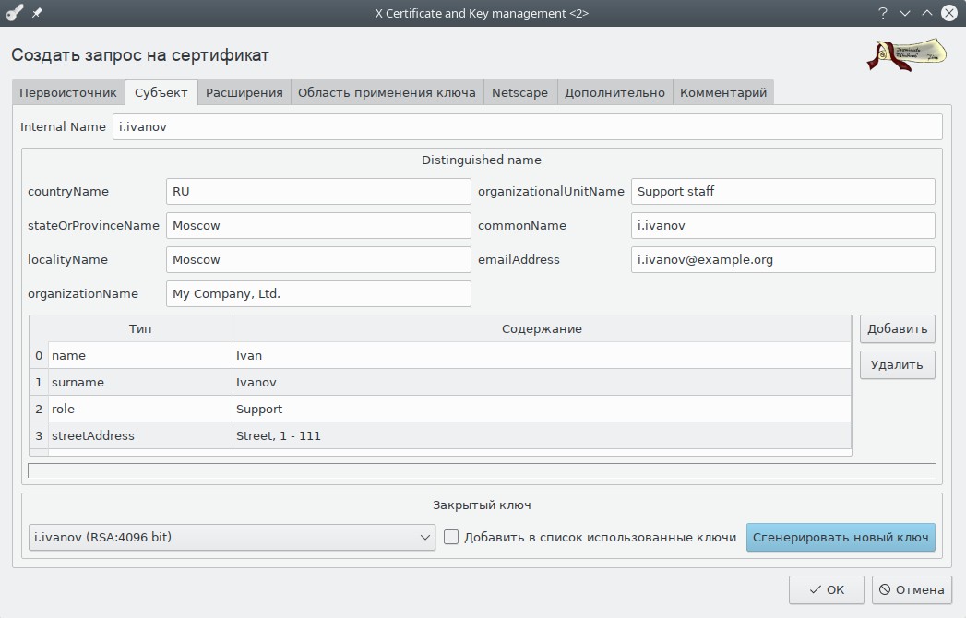Go to Область применения ключа tab
This screenshot has width=966, height=618.
(387, 93)
